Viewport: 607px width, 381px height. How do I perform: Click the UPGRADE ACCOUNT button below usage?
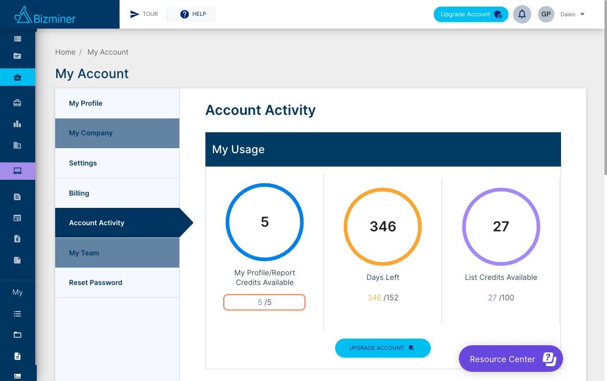(x=383, y=348)
